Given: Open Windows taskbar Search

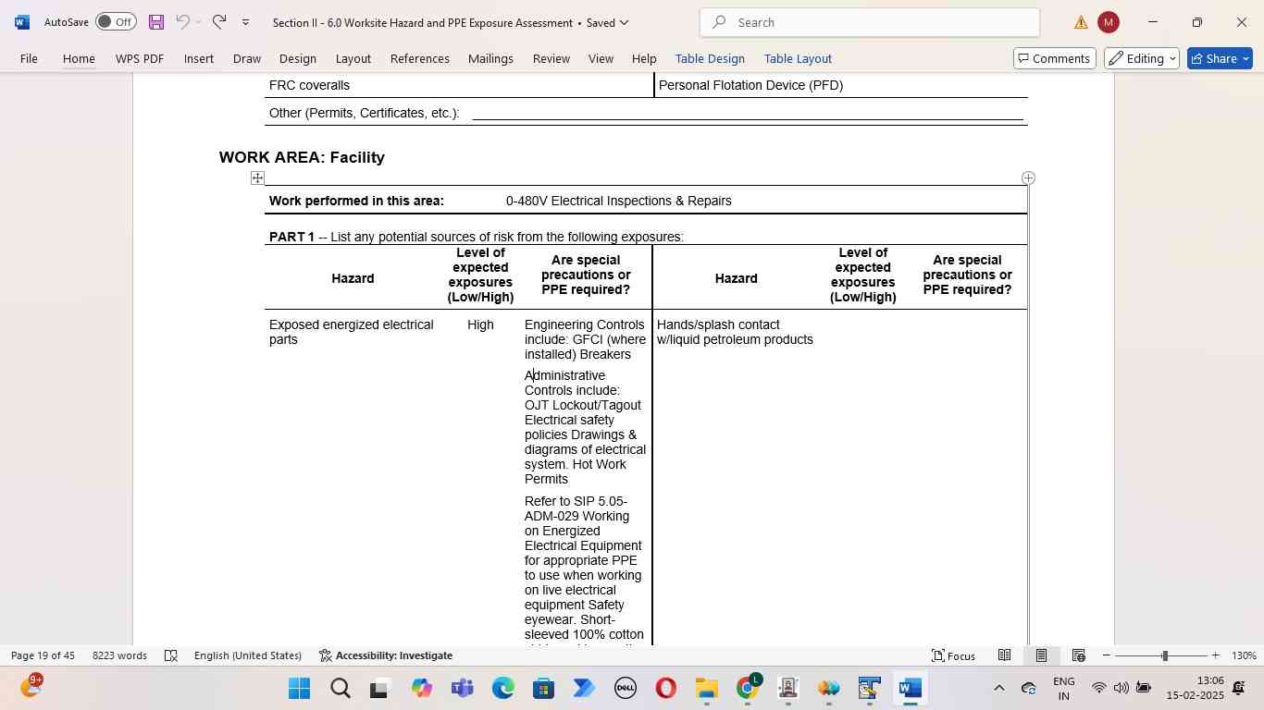Looking at the screenshot, I should [340, 689].
